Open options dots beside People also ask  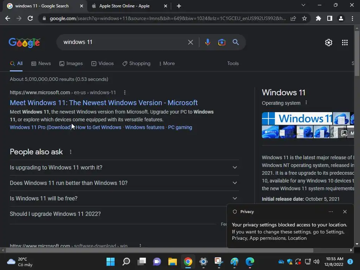[x=70, y=152]
